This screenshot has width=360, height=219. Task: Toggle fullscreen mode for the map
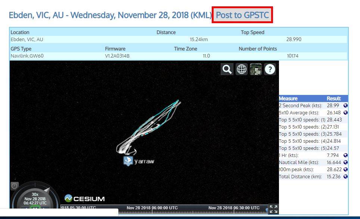273,209
